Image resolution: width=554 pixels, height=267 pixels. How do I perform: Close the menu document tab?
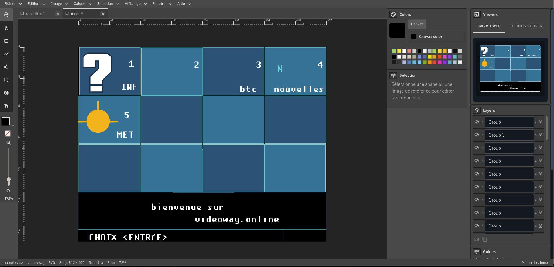tap(103, 14)
